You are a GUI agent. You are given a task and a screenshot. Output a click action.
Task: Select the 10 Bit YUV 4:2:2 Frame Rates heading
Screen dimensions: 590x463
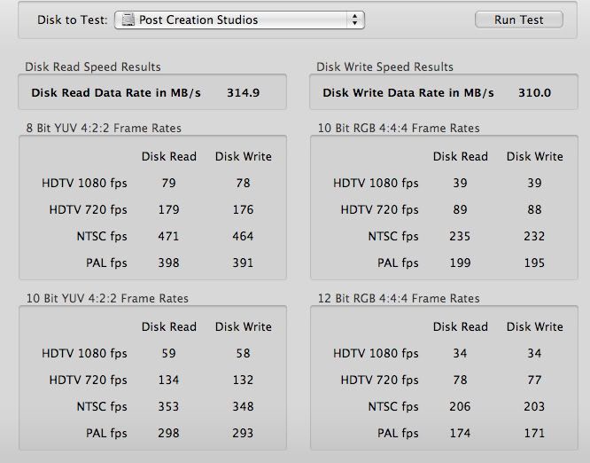107,299
